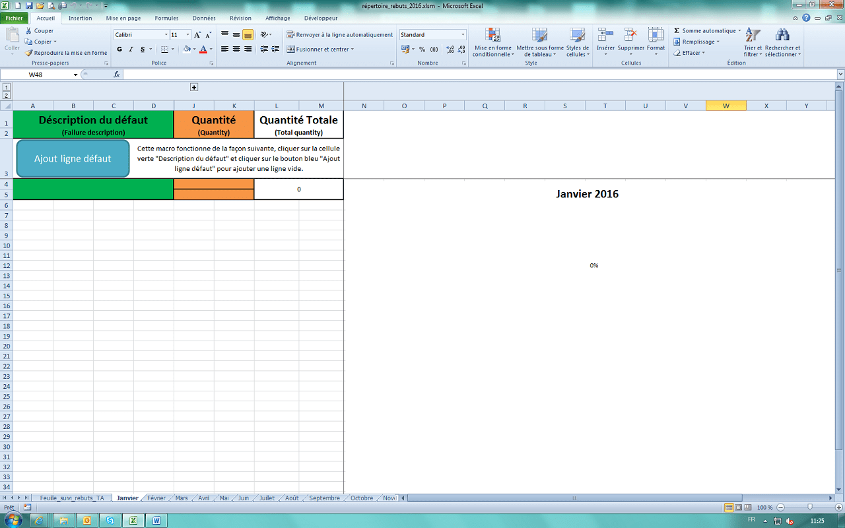Add a decimal place
The width and height of the screenshot is (845, 528).
coord(450,49)
